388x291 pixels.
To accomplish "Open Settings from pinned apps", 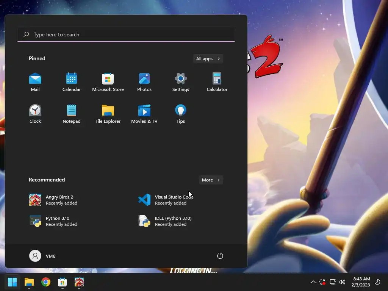I will coord(181,82).
